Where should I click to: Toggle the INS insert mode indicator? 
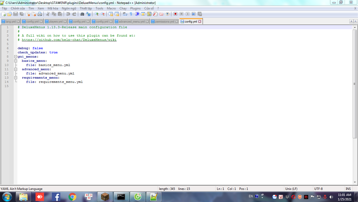click(x=348, y=189)
